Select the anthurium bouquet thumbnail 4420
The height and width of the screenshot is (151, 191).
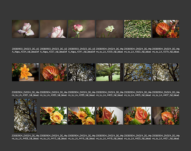(x=138, y=116)
